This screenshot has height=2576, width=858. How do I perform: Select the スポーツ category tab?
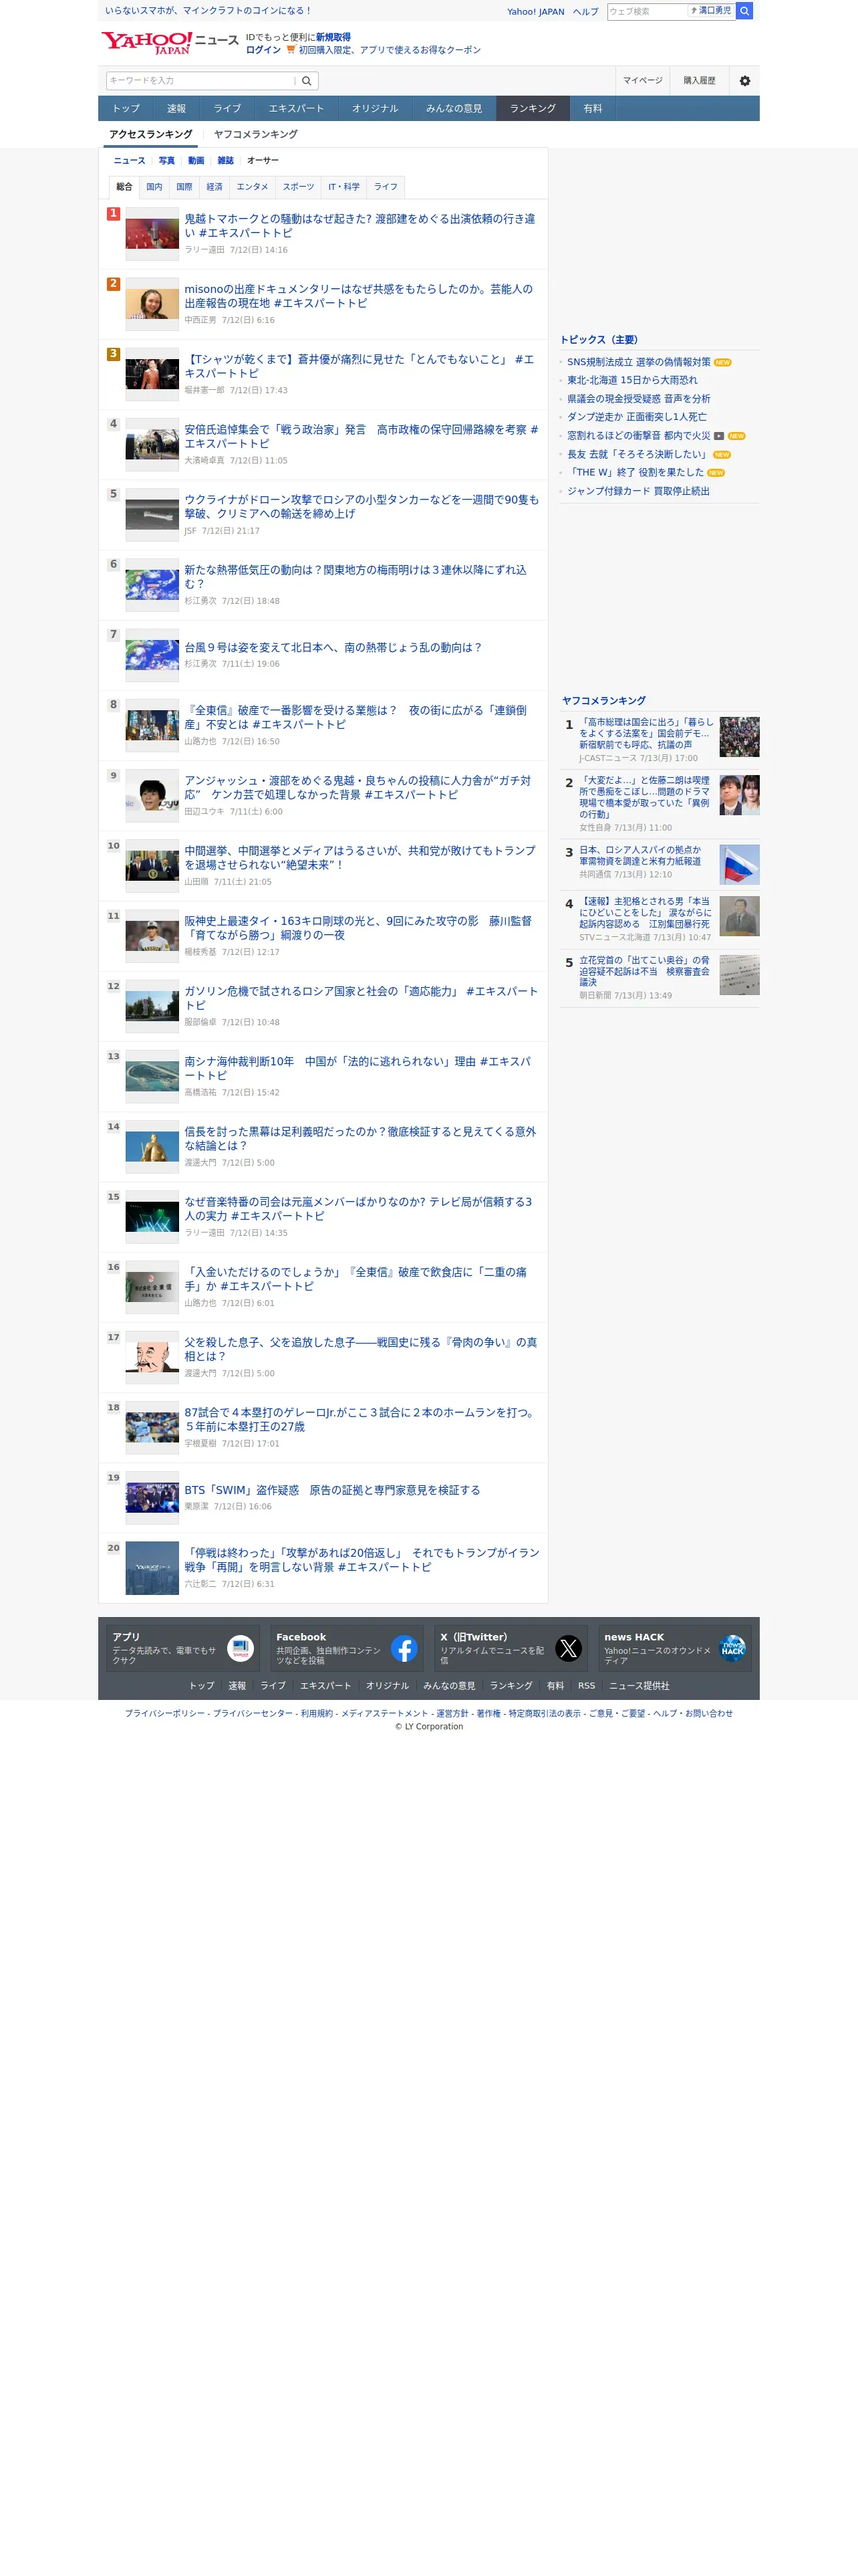click(297, 187)
